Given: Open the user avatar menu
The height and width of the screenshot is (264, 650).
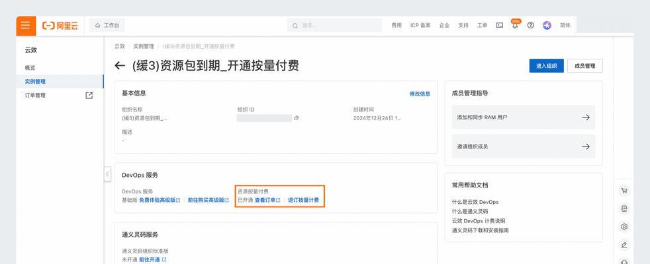Looking at the screenshot, I should point(547,25).
